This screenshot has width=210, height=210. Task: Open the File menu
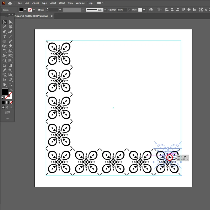click(20, 3)
